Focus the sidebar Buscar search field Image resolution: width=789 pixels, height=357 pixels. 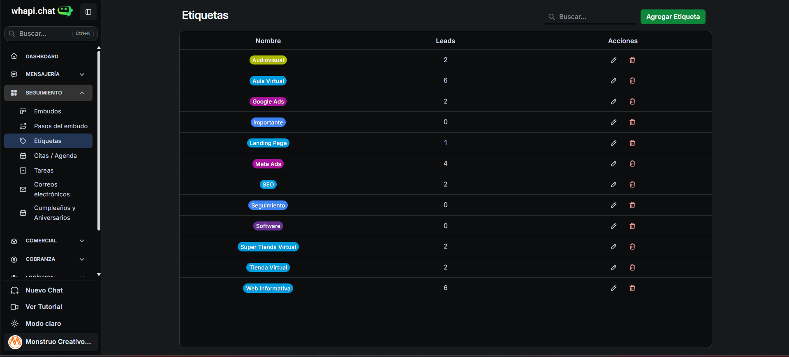tap(51, 34)
